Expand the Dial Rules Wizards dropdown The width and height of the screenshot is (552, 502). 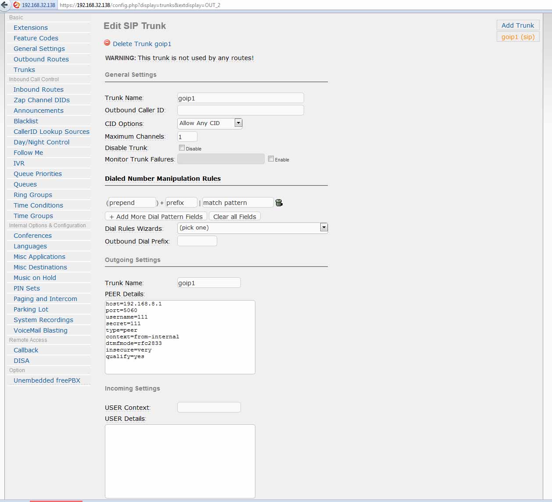coord(324,227)
